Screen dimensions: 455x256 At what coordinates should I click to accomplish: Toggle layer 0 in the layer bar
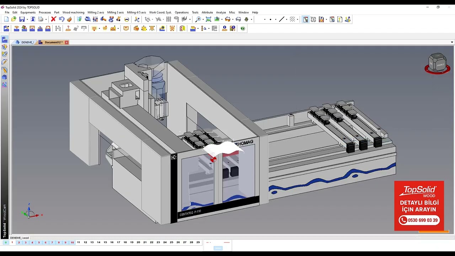point(5,242)
